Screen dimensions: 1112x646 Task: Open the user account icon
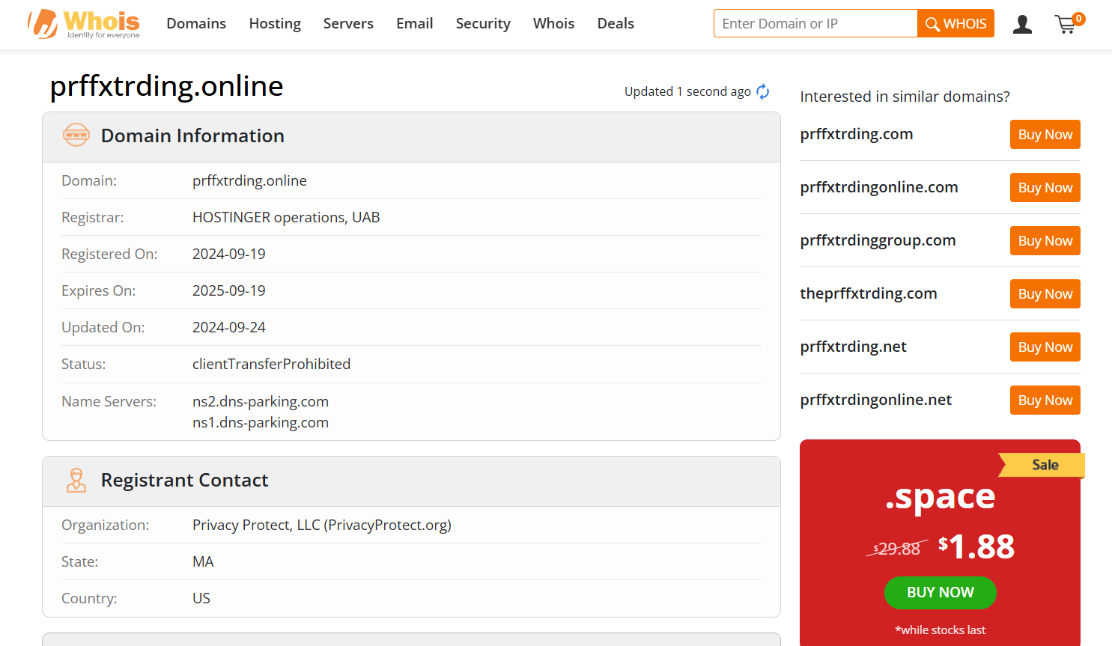1022,25
